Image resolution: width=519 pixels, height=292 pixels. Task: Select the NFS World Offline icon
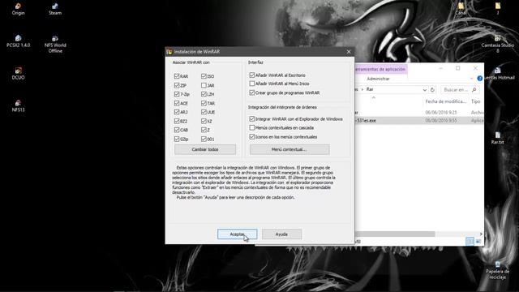point(55,44)
